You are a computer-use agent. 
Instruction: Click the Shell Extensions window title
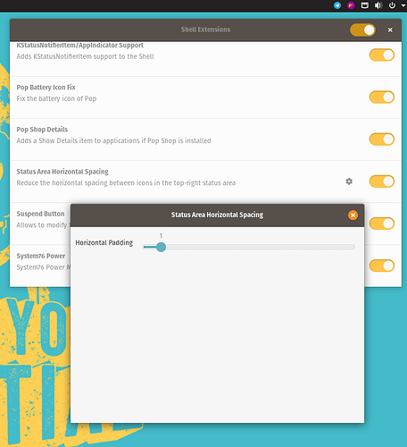tap(205, 30)
